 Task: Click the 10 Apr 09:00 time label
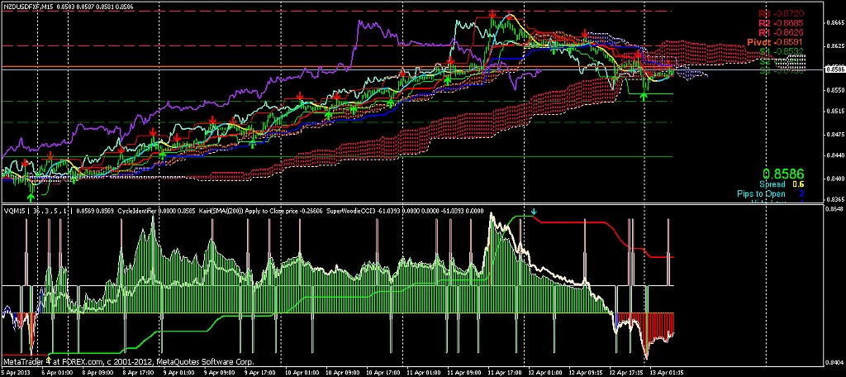click(x=342, y=373)
